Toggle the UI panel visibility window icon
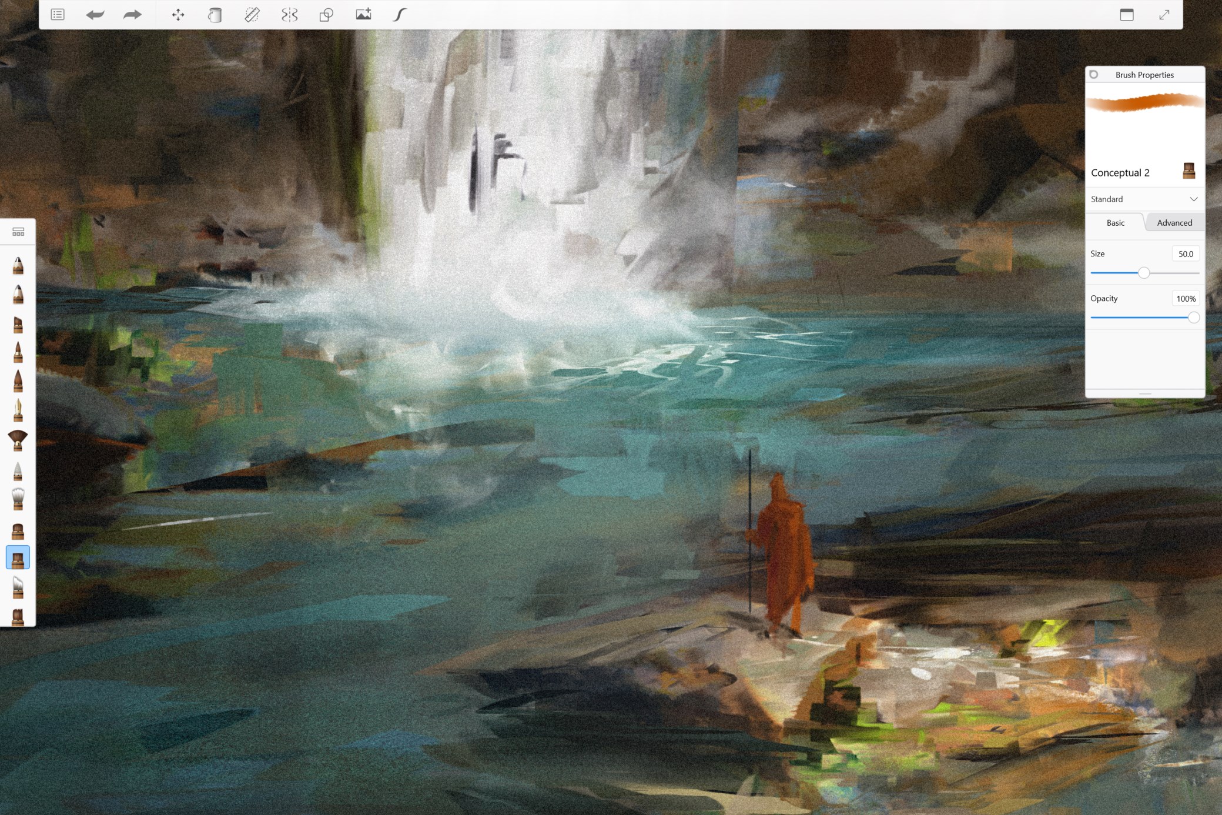Viewport: 1222px width, 815px height. [x=1126, y=15]
